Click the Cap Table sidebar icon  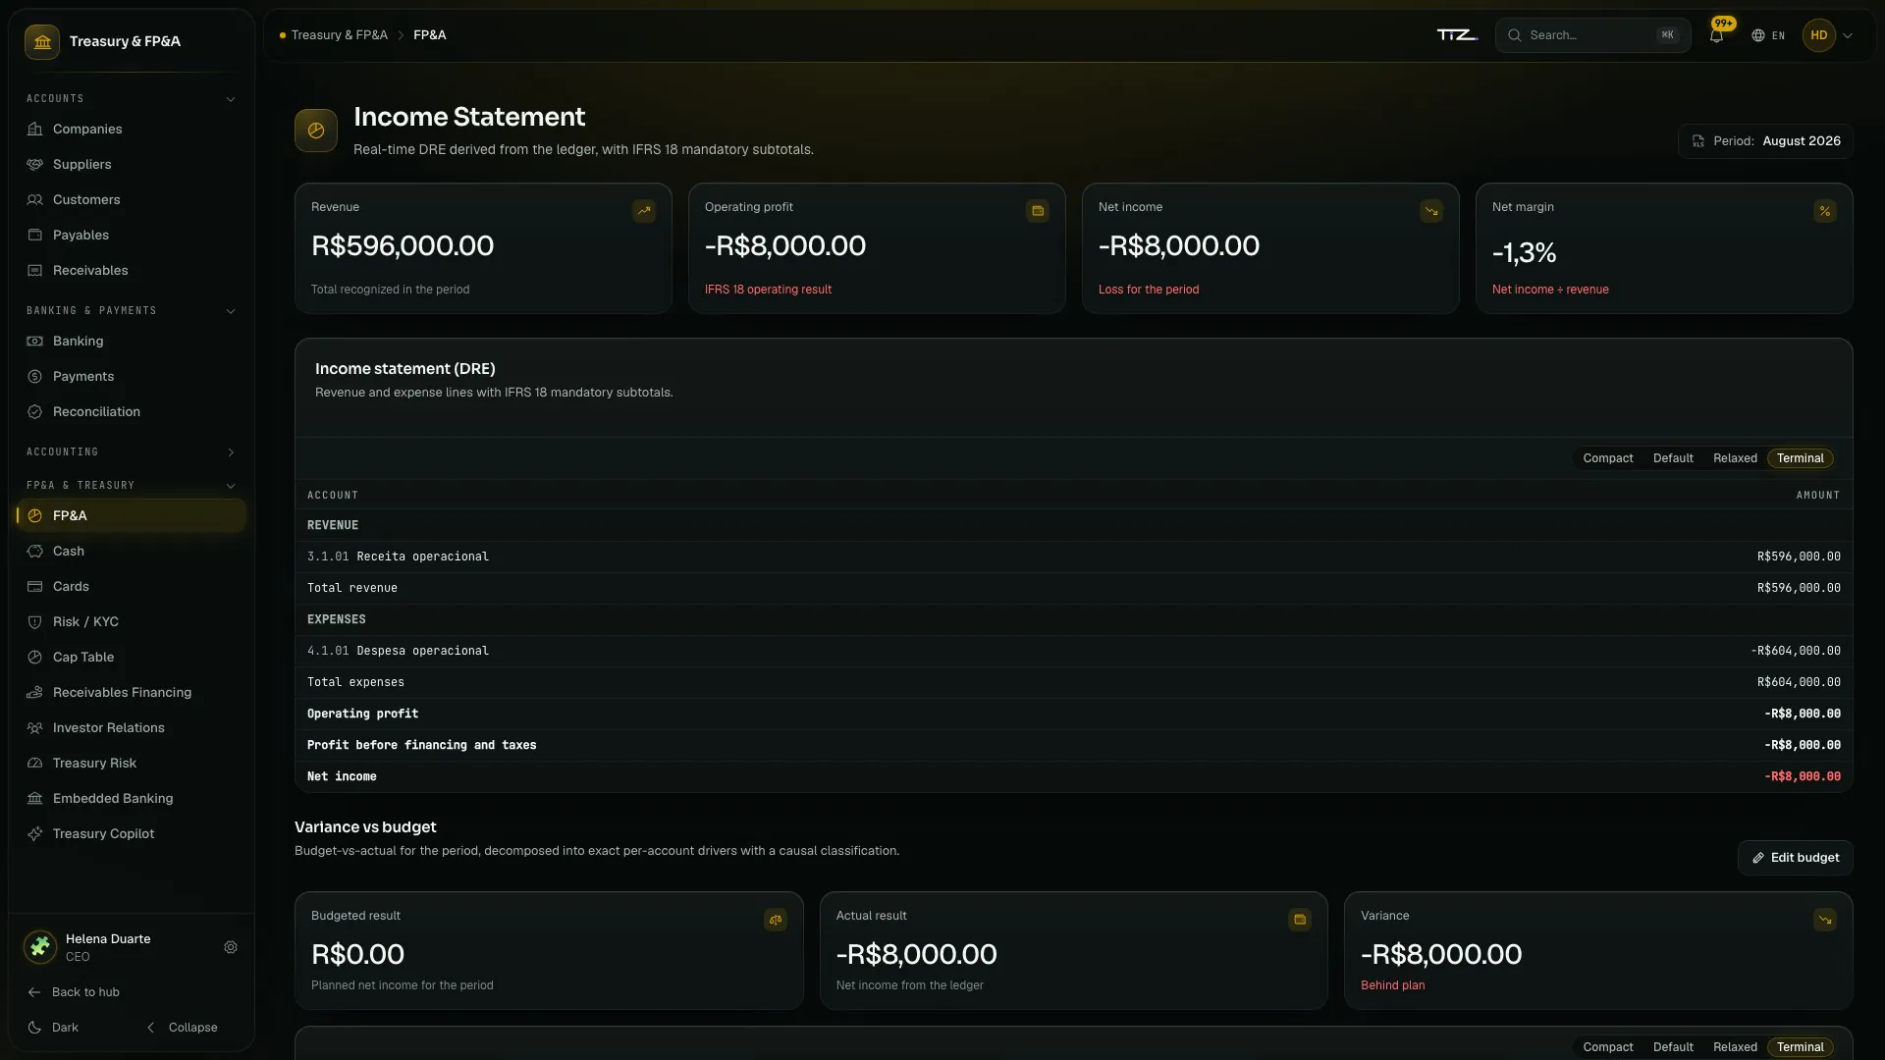coord(35,657)
